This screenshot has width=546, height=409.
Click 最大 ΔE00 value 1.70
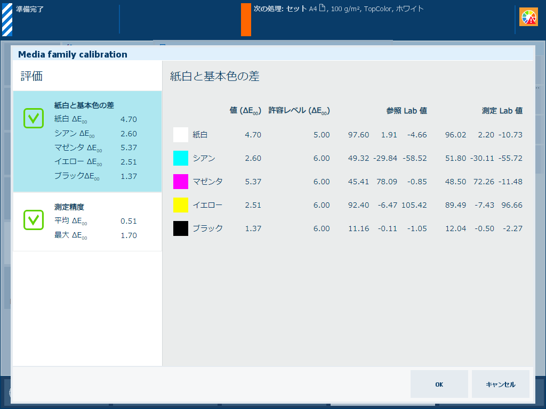[x=129, y=235]
